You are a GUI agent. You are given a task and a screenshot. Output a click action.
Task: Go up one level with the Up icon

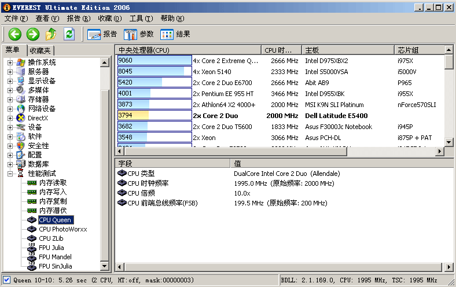coord(51,34)
